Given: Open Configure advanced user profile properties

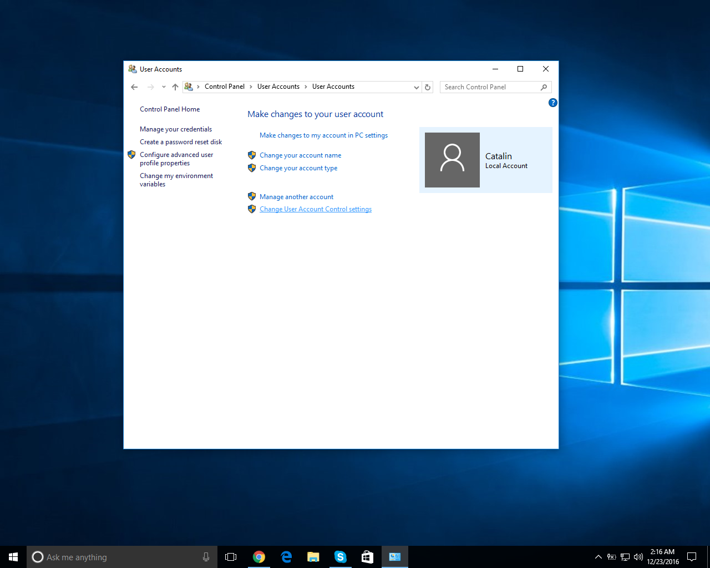Looking at the screenshot, I should point(176,159).
